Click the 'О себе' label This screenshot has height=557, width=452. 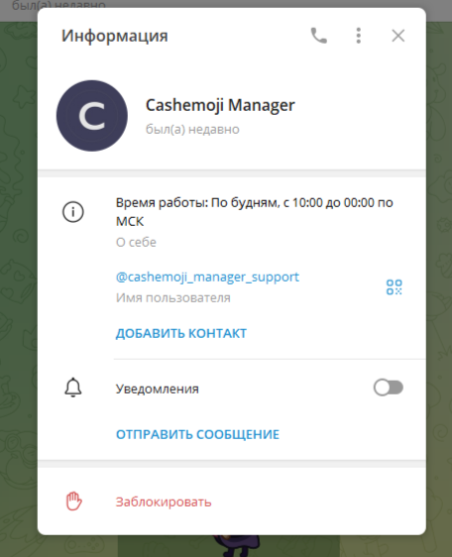click(136, 242)
